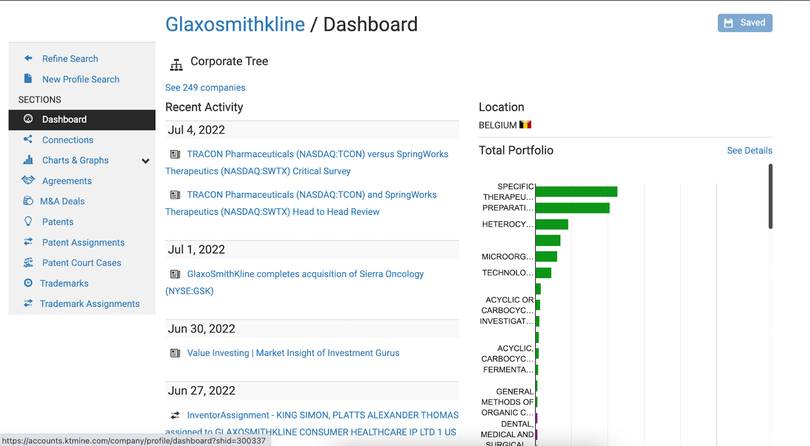Click the GENERAL METHODS OF ORGANIC C... label

tap(507, 402)
